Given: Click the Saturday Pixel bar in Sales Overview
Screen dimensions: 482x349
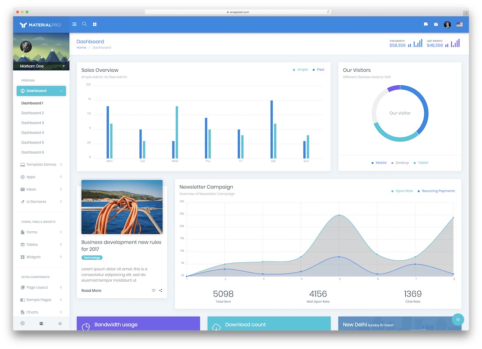Looking at the screenshot, I should click(272, 129).
